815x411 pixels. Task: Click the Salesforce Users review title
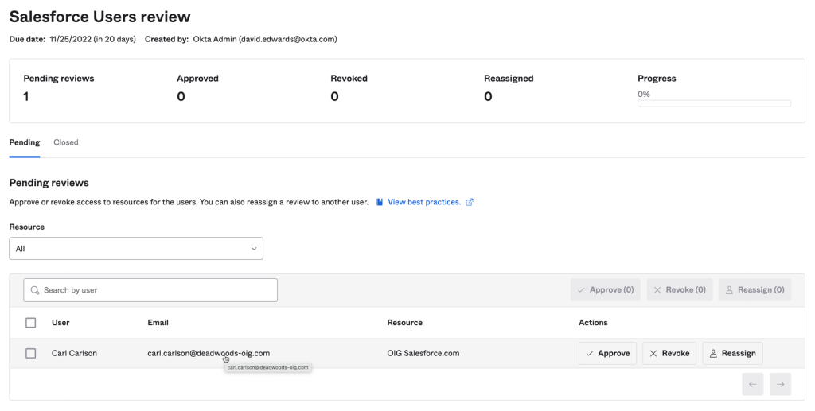(x=99, y=17)
